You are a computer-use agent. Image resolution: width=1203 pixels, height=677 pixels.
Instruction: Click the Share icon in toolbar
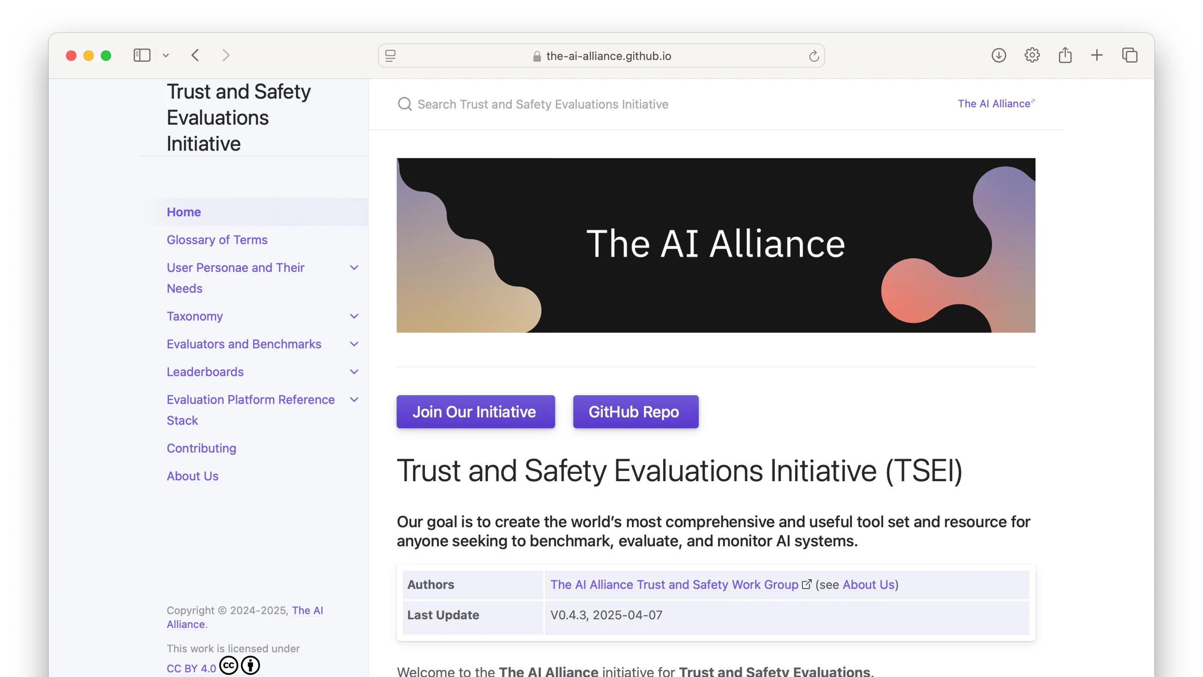point(1065,56)
